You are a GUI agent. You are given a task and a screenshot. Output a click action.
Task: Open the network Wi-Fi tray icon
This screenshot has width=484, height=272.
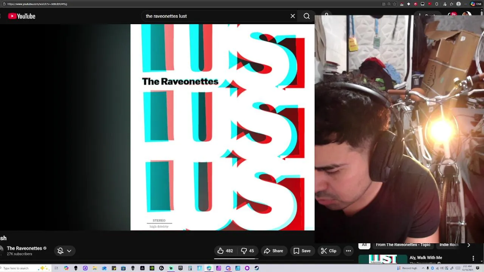point(437,268)
